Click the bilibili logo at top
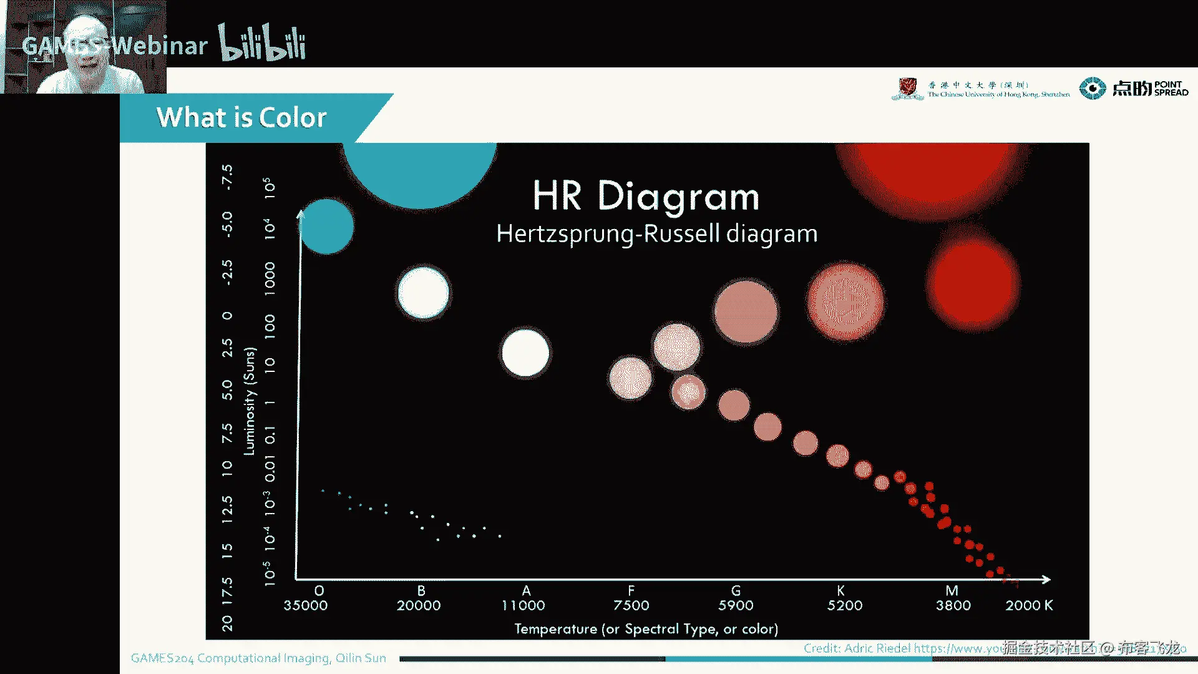 pyautogui.click(x=262, y=42)
